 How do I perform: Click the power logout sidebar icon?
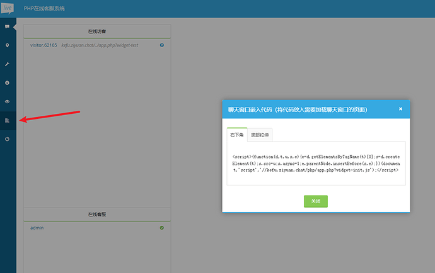point(7,139)
